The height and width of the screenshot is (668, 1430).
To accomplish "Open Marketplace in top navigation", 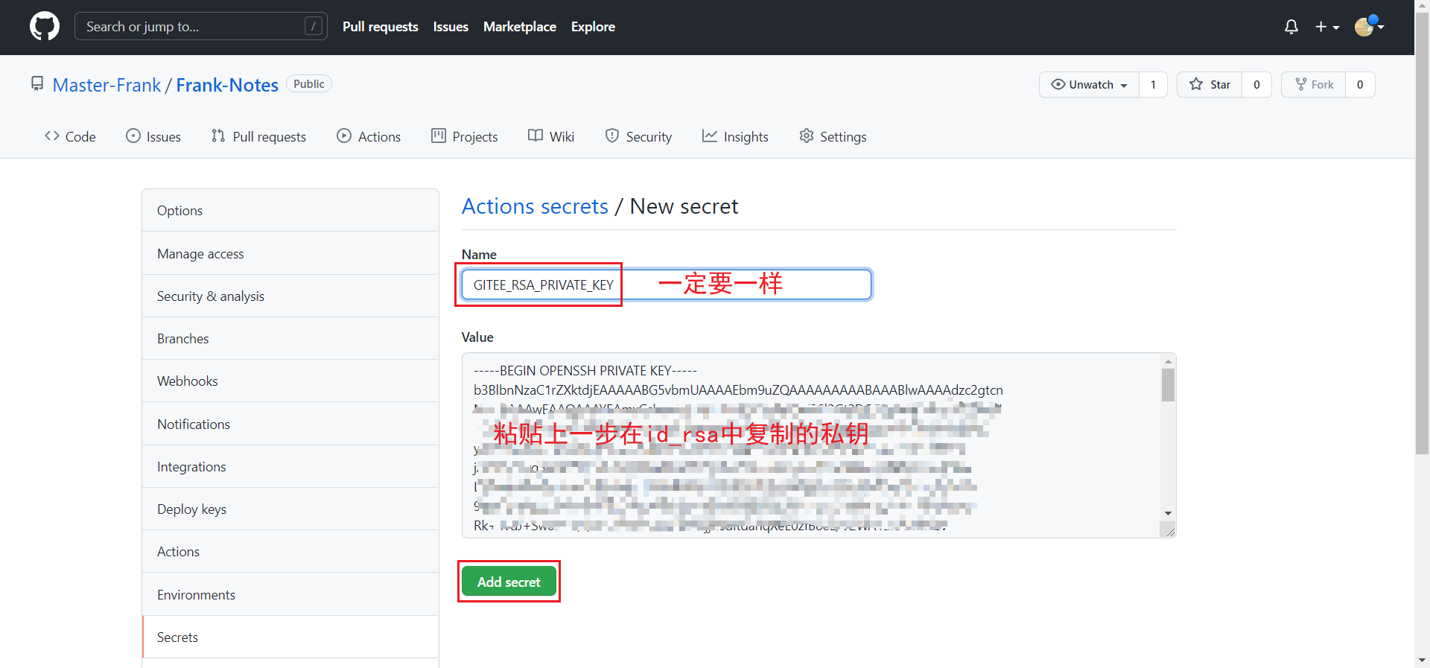I will coord(520,27).
